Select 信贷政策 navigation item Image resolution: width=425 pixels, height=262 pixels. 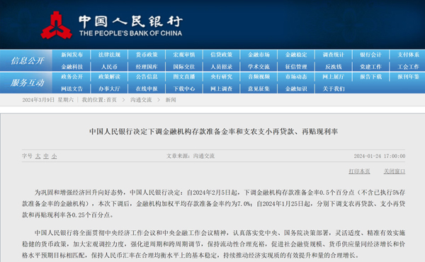(x=222, y=55)
